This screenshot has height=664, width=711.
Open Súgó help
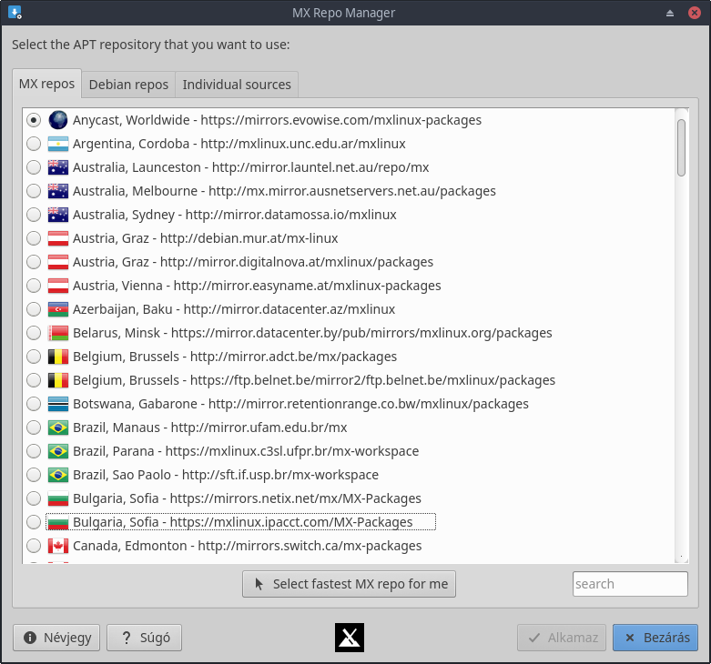[x=144, y=638]
